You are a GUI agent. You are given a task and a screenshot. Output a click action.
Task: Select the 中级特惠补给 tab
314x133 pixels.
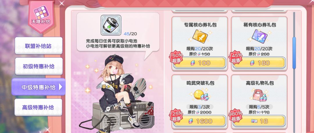pyautogui.click(x=38, y=87)
